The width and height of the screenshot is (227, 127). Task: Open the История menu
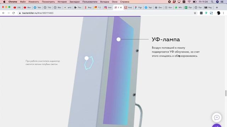click(62, 2)
